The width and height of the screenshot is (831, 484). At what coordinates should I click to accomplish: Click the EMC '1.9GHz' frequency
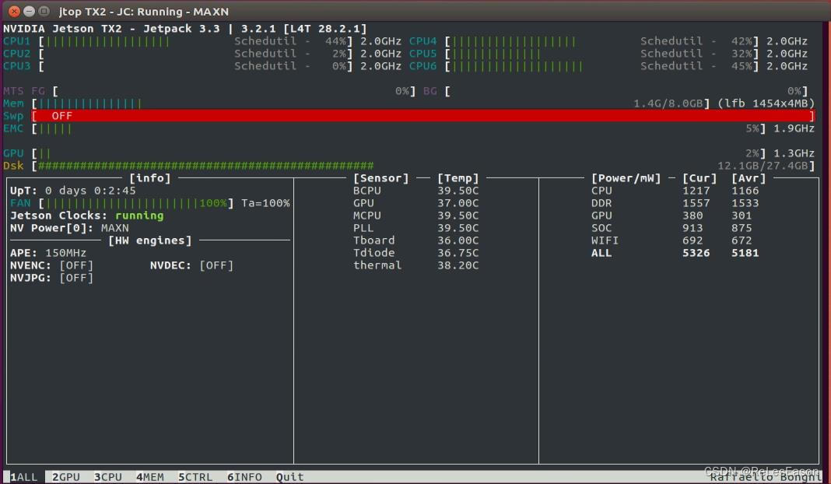[794, 128]
